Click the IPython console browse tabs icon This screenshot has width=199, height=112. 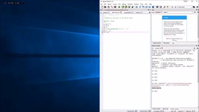pos(153,48)
